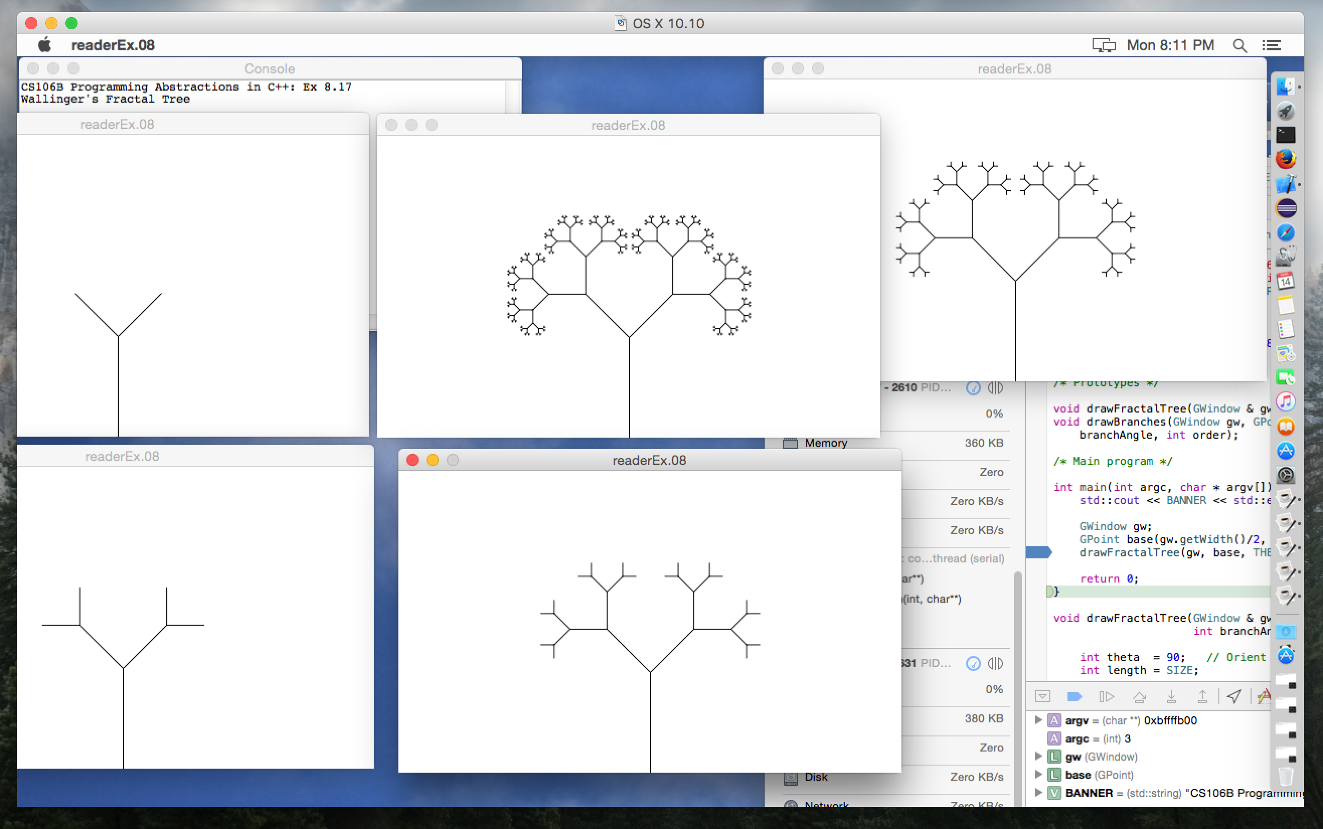This screenshot has width=1323, height=829.
Task: Click '380 KB' memory value
Action: click(x=983, y=718)
